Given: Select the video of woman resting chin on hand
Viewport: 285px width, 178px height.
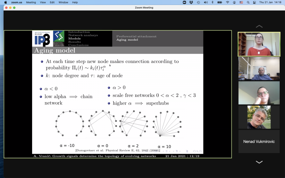Looking at the screenshot, I should tap(259, 93).
